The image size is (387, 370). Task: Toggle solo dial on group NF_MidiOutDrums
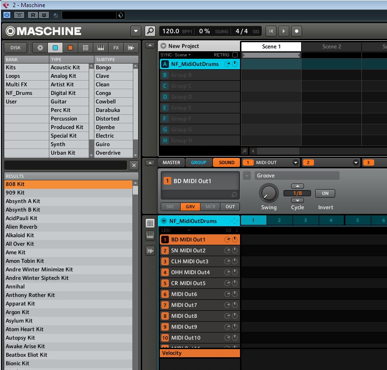[227, 64]
